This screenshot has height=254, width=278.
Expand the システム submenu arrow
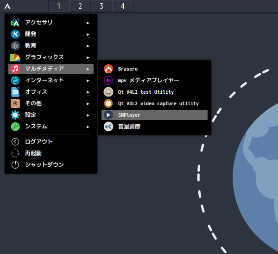88,127
